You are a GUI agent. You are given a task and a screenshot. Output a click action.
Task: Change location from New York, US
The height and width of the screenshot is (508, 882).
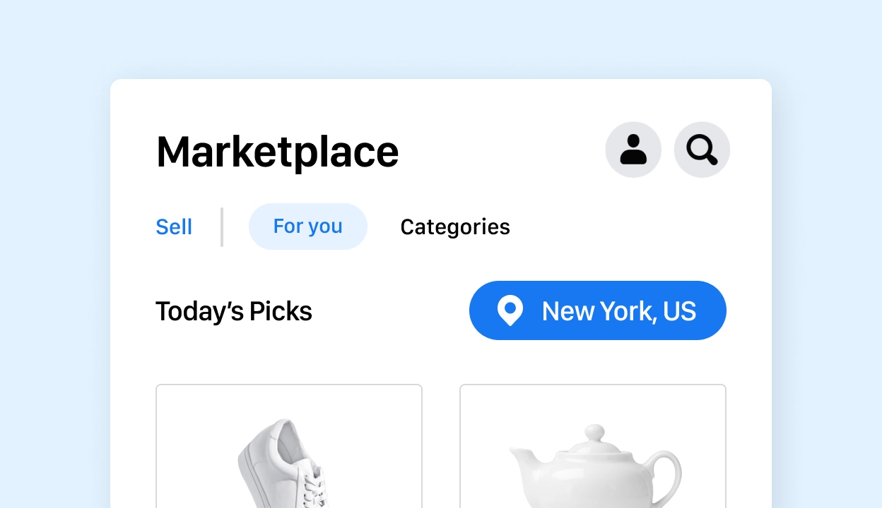pos(597,310)
